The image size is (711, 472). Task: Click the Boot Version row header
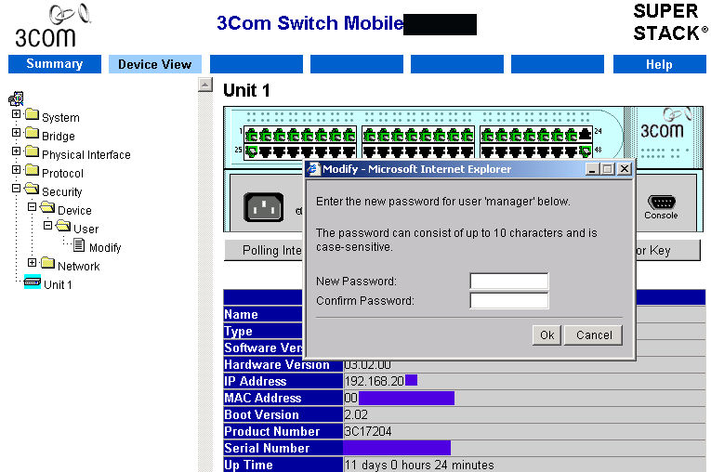pyautogui.click(x=283, y=414)
